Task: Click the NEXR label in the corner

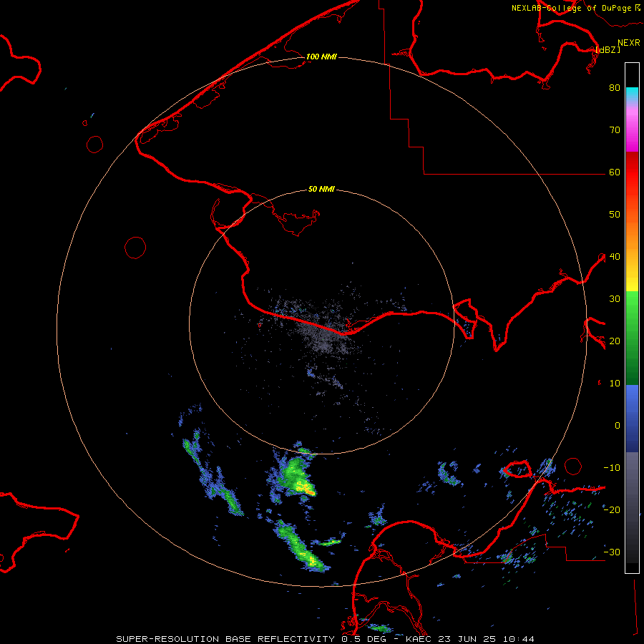Action: point(629,42)
